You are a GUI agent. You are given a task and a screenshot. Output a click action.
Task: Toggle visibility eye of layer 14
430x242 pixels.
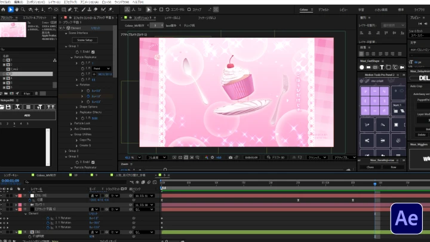pyautogui.click(x=1, y=232)
